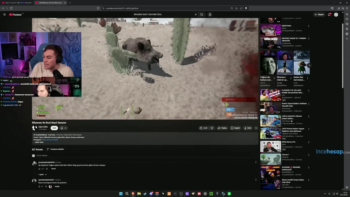Switch to 'So close to 25k!' tab
Image resolution: width=350 pixels, height=197 pixels.
17,3
